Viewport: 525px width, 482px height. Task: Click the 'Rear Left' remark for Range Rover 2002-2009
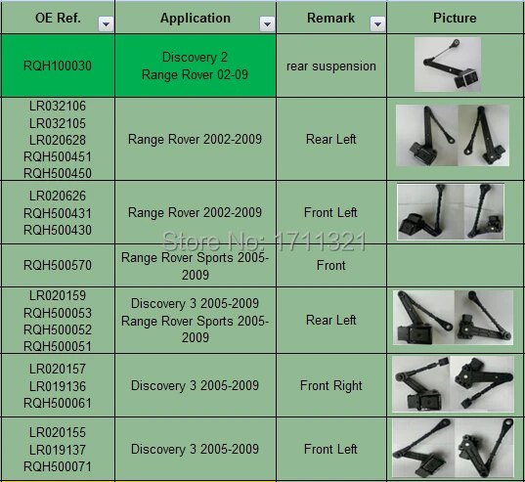pyautogui.click(x=331, y=139)
